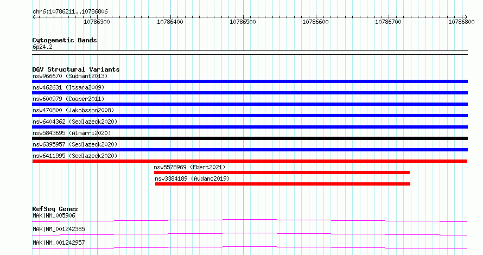Image resolution: width=483 pixels, height=255 pixels.
Task: Open the nsv3384189 (Audano2019) label
Action: tap(192, 178)
